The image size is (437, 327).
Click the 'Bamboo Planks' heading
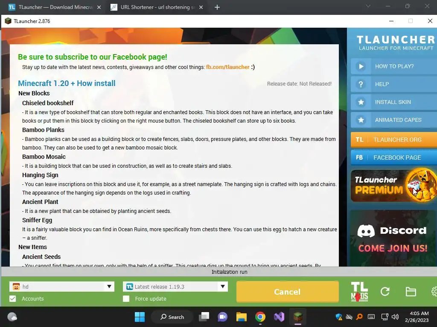[43, 130]
